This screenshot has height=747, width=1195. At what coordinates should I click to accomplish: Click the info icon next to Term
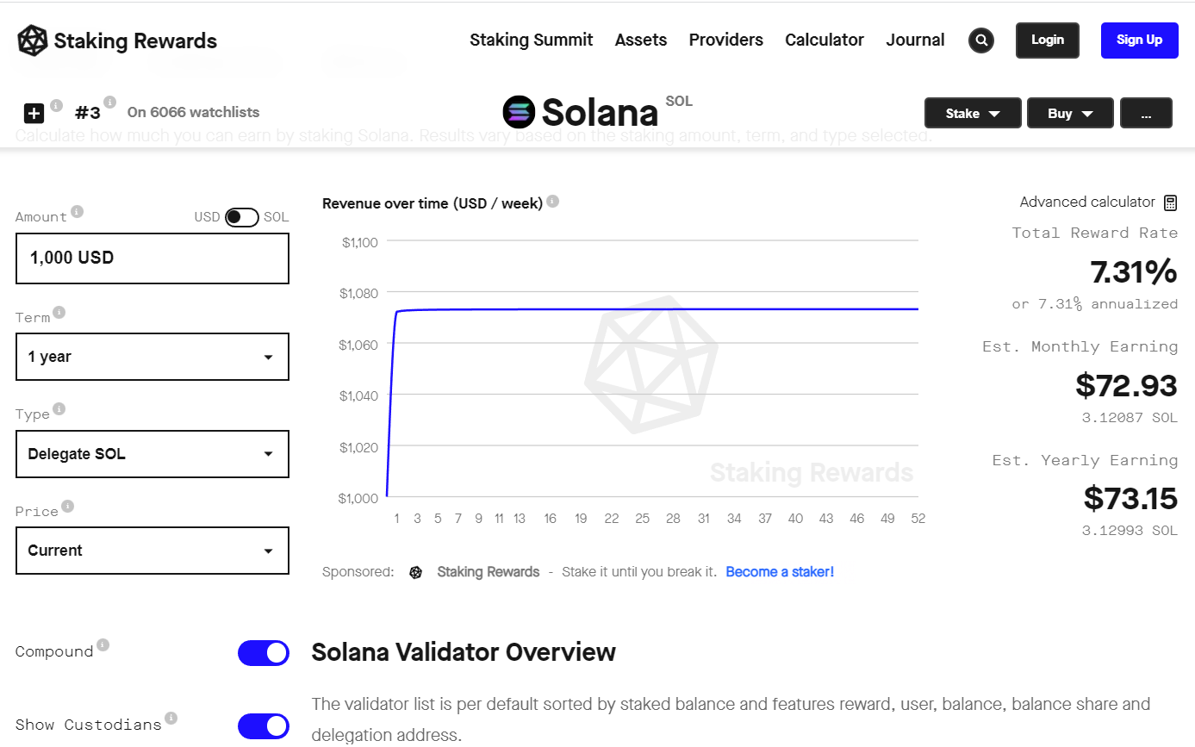click(59, 312)
